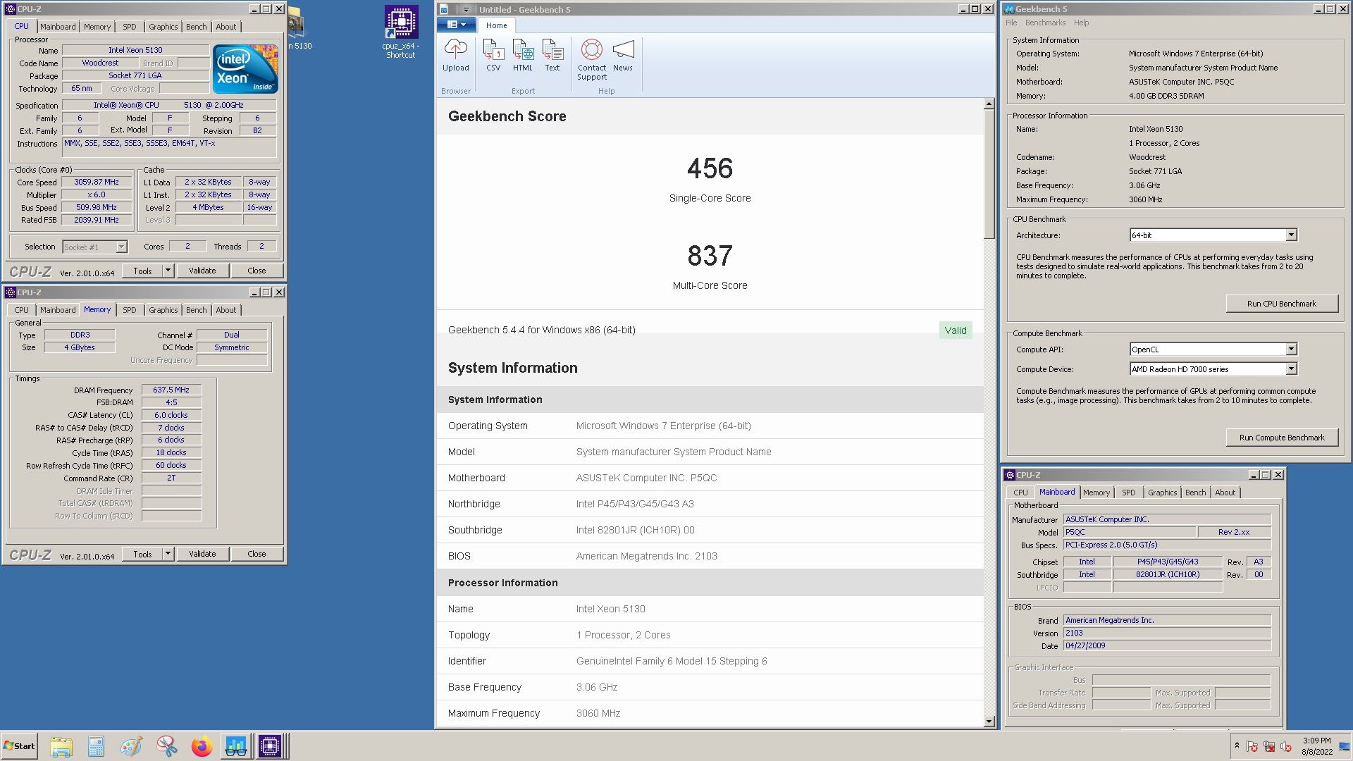Image resolution: width=1353 pixels, height=761 pixels.
Task: Open the muted volume tray icon
Action: point(1286,746)
